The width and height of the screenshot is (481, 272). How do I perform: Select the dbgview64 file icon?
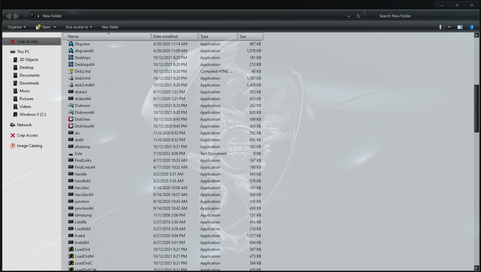[x=71, y=51]
